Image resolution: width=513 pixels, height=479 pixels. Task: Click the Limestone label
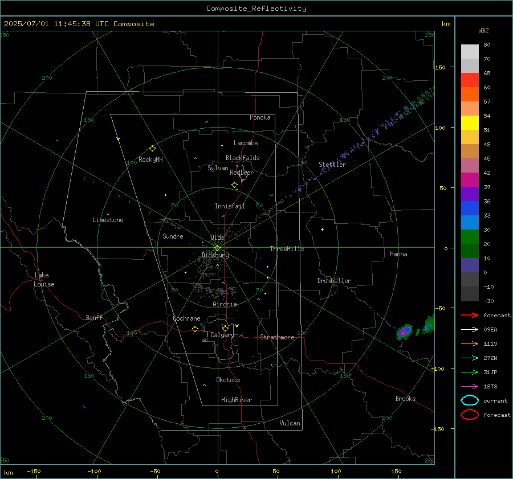[x=108, y=220]
